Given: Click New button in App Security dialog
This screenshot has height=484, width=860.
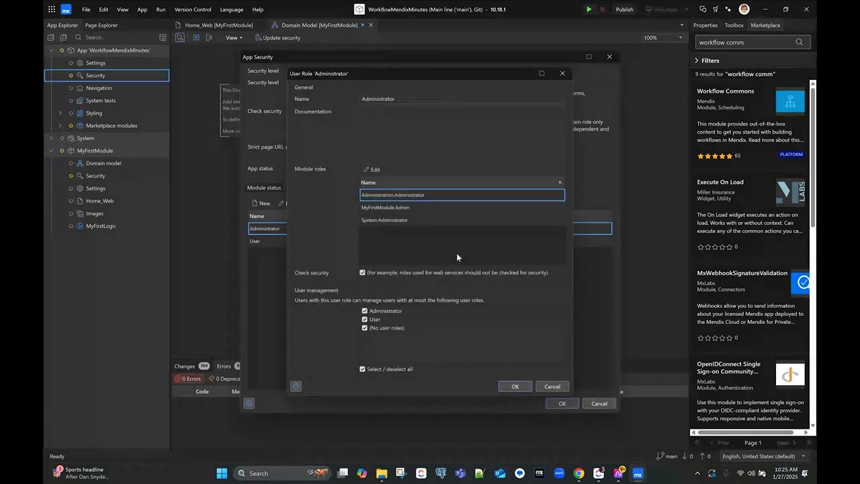Looking at the screenshot, I should click(x=261, y=203).
